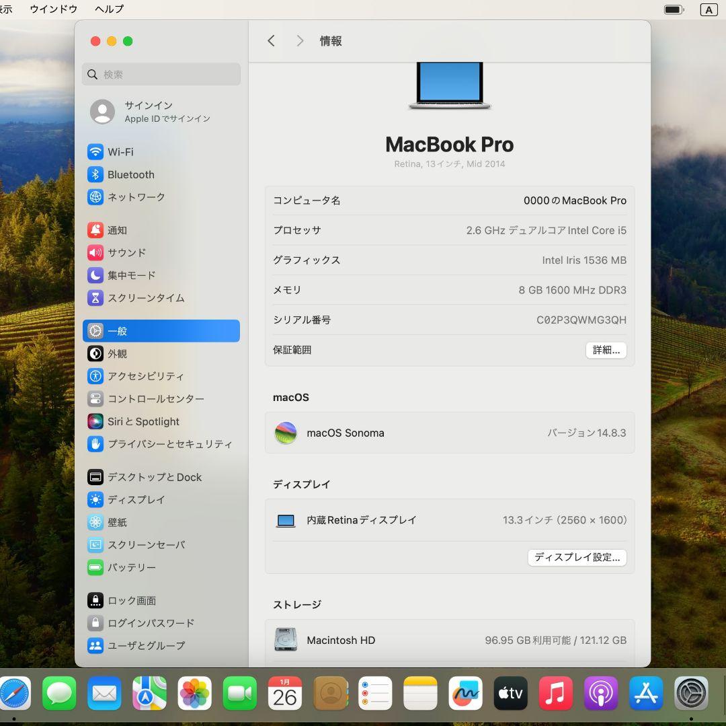Click the back navigation chevron
The image size is (726, 726).
point(272,40)
